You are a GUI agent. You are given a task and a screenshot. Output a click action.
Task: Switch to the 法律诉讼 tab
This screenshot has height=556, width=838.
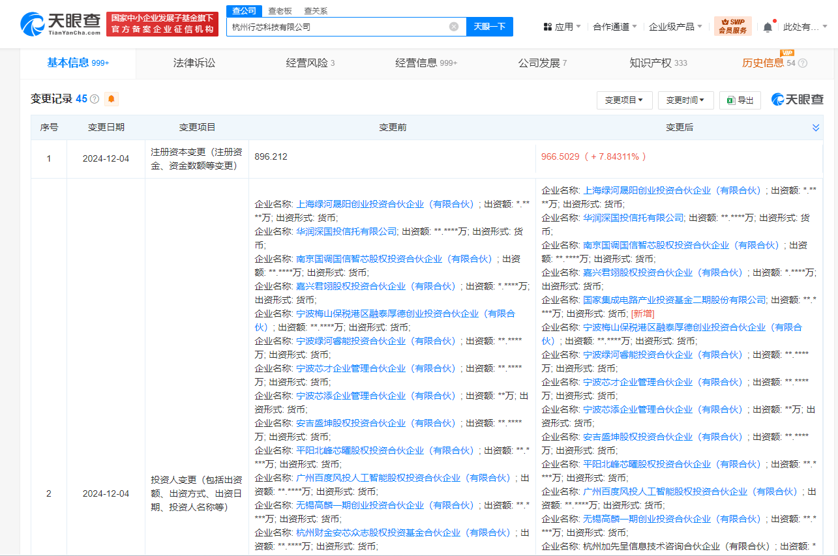tap(194, 63)
